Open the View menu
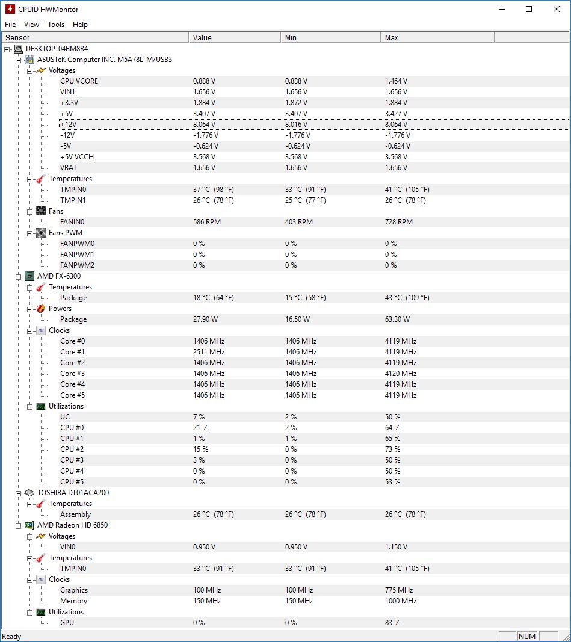Viewport: 571px width, 642px height. coord(31,25)
